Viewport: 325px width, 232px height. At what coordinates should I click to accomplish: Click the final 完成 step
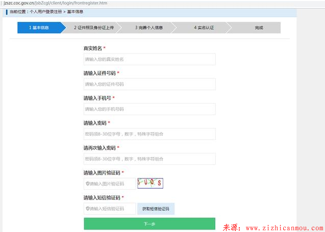258,28
